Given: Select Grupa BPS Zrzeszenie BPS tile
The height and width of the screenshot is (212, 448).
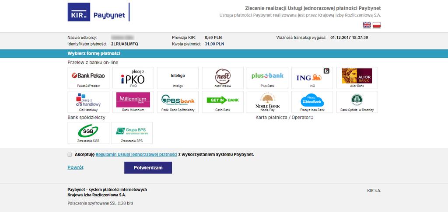Looking at the screenshot, I should [x=132, y=133].
